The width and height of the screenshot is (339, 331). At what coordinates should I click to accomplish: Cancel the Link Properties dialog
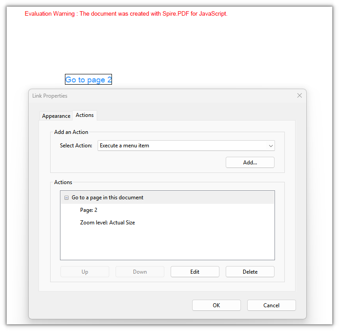pos(271,305)
